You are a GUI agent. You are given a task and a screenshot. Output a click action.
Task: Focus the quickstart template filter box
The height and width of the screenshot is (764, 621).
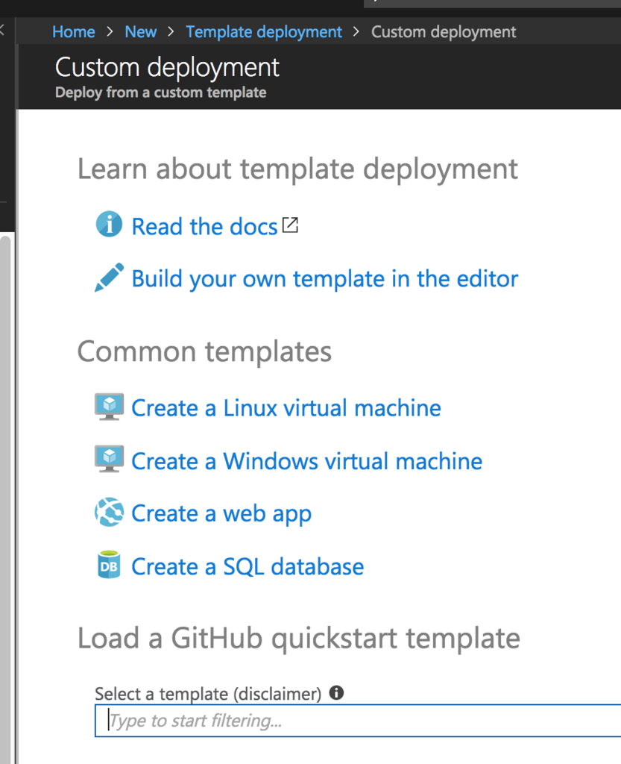coord(358,721)
